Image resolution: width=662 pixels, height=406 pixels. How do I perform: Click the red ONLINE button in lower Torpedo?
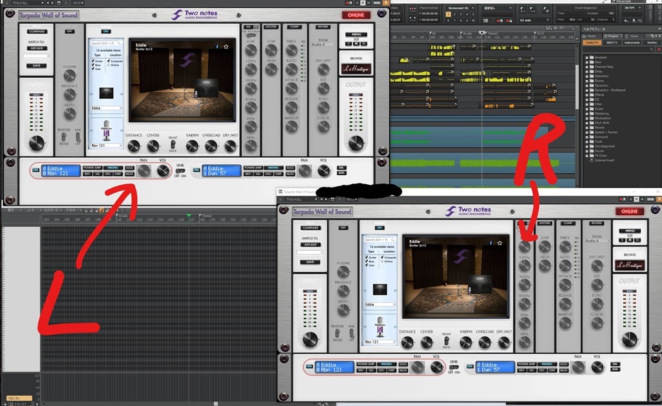[629, 211]
